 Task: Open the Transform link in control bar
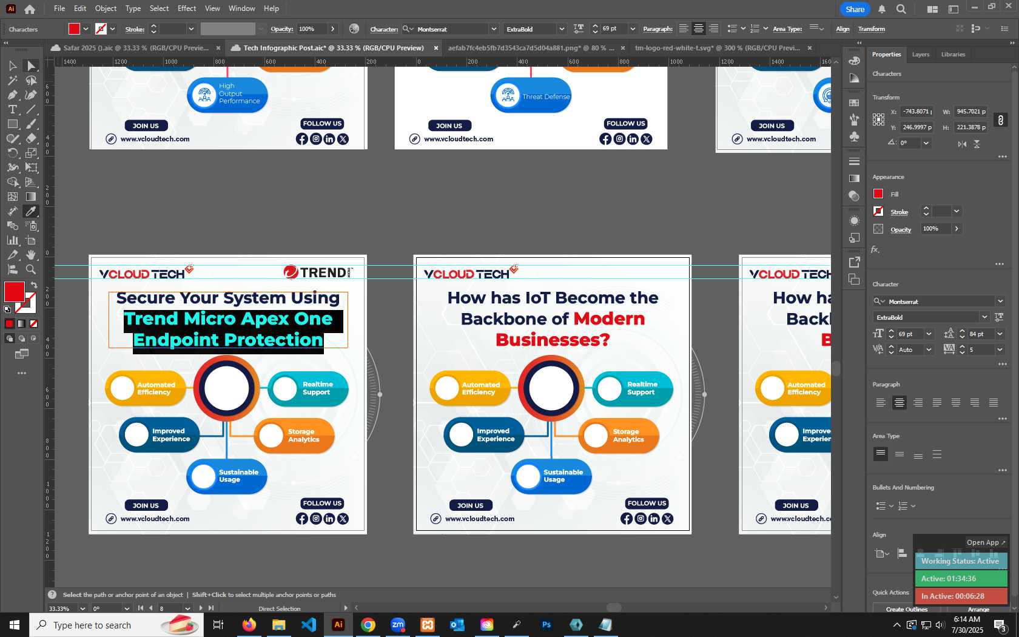point(871,29)
